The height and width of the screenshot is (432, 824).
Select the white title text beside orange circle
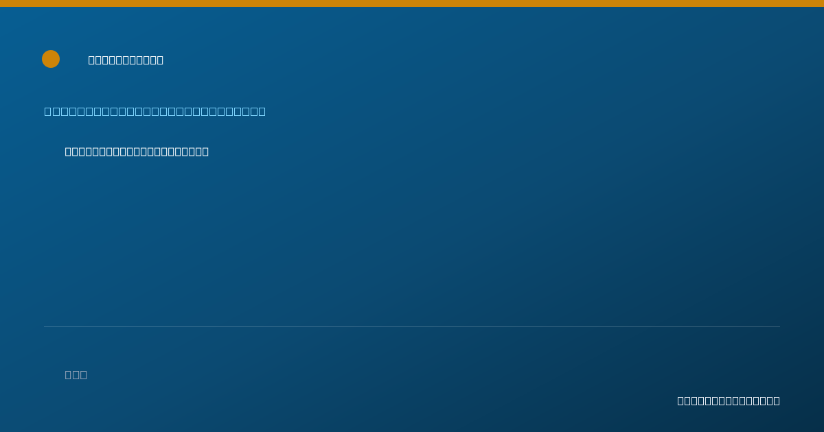[x=126, y=60]
